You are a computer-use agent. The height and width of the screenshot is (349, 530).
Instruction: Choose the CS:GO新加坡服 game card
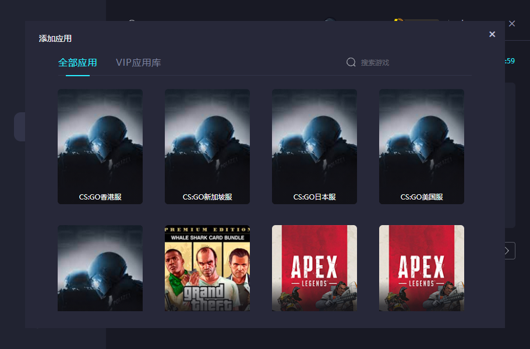[x=207, y=147]
